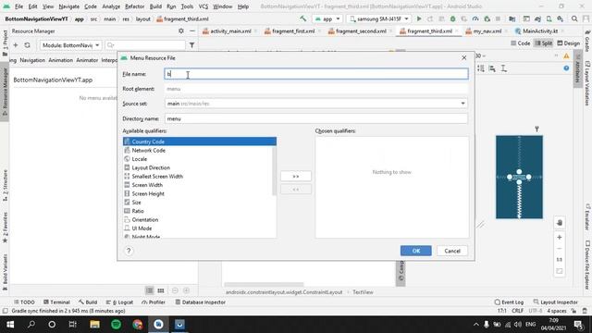The height and width of the screenshot is (333, 592).
Task: Select Animation resource tab
Action: click(60, 60)
